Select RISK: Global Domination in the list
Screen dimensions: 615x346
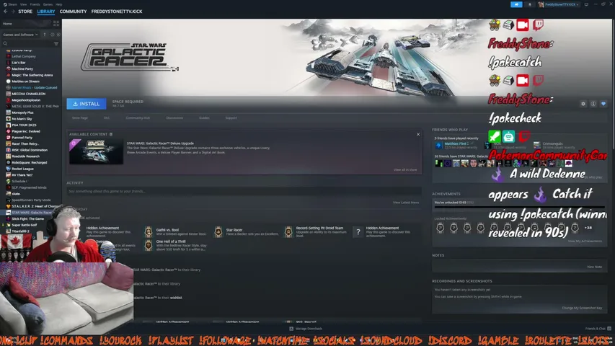click(30, 150)
